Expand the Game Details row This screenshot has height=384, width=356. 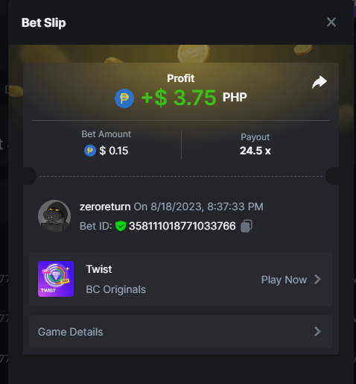(181, 332)
